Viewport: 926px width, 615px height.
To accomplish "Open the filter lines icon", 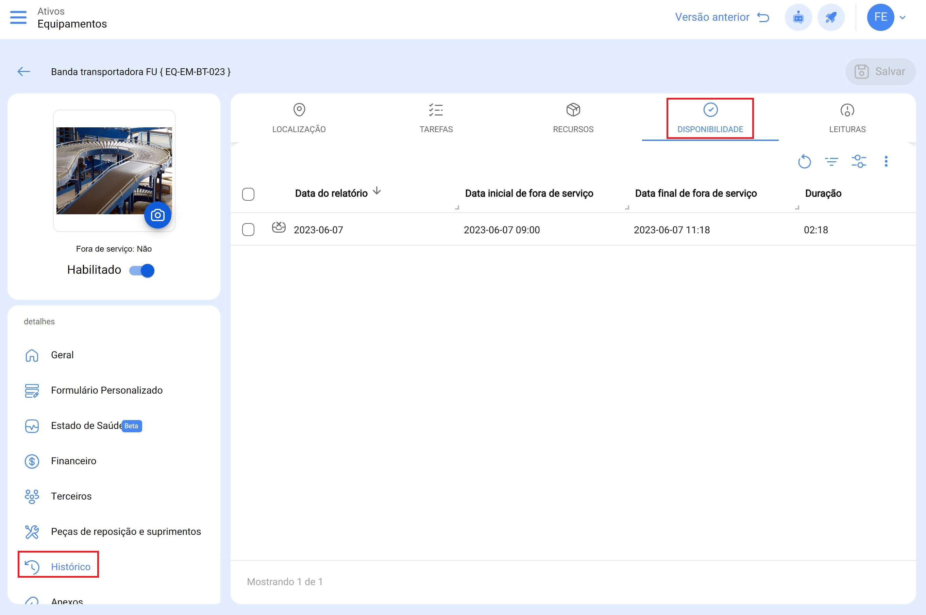I will (831, 162).
